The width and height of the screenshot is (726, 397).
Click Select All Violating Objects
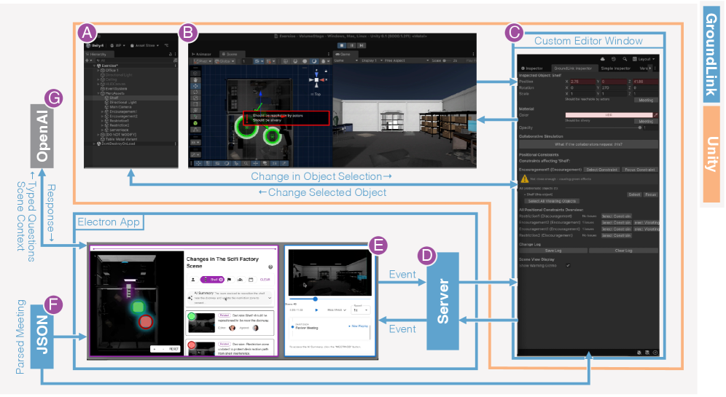(552, 201)
